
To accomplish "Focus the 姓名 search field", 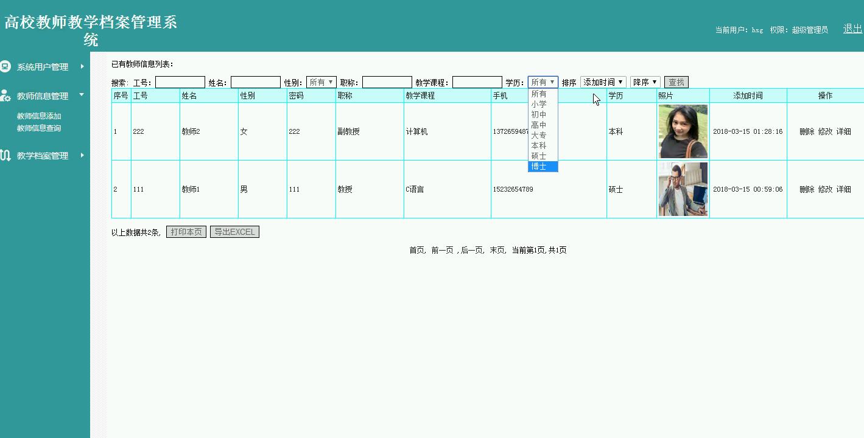I will click(256, 82).
